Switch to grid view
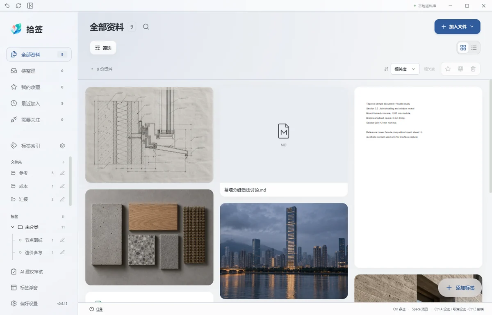Viewport: 492px width, 315px height. pyautogui.click(x=463, y=48)
